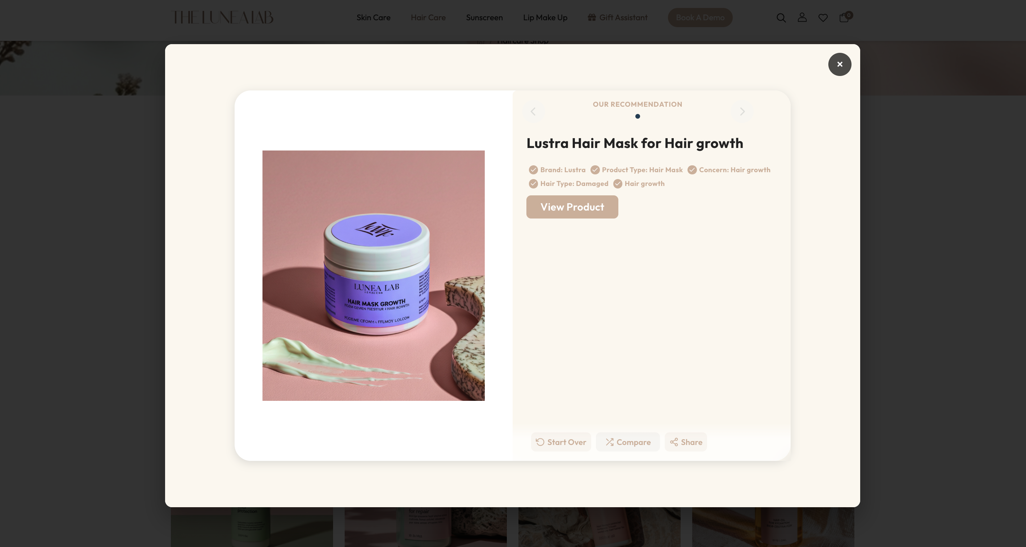
Task: Open the Sunscreen menu
Action: click(x=484, y=17)
